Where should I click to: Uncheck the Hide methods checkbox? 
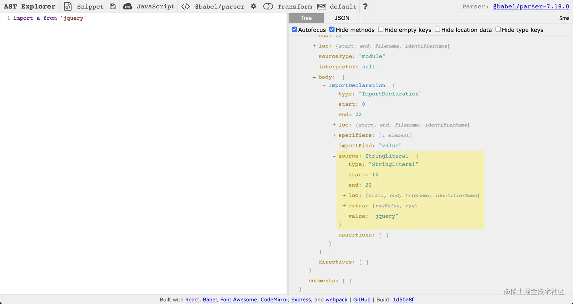point(332,30)
